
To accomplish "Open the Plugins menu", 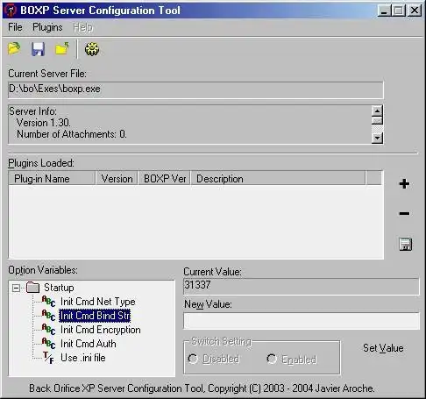I will [47, 27].
